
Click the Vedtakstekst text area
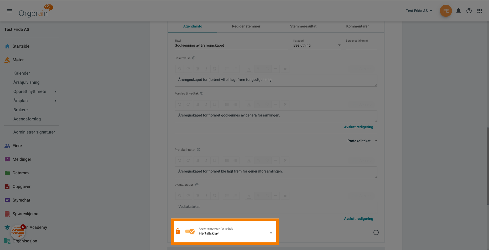click(x=276, y=208)
